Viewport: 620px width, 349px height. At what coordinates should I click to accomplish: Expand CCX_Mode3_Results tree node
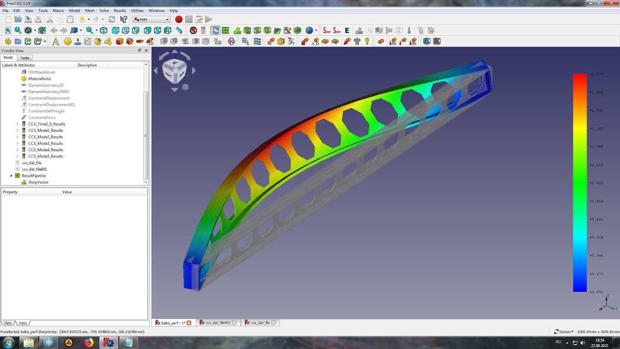click(x=17, y=143)
